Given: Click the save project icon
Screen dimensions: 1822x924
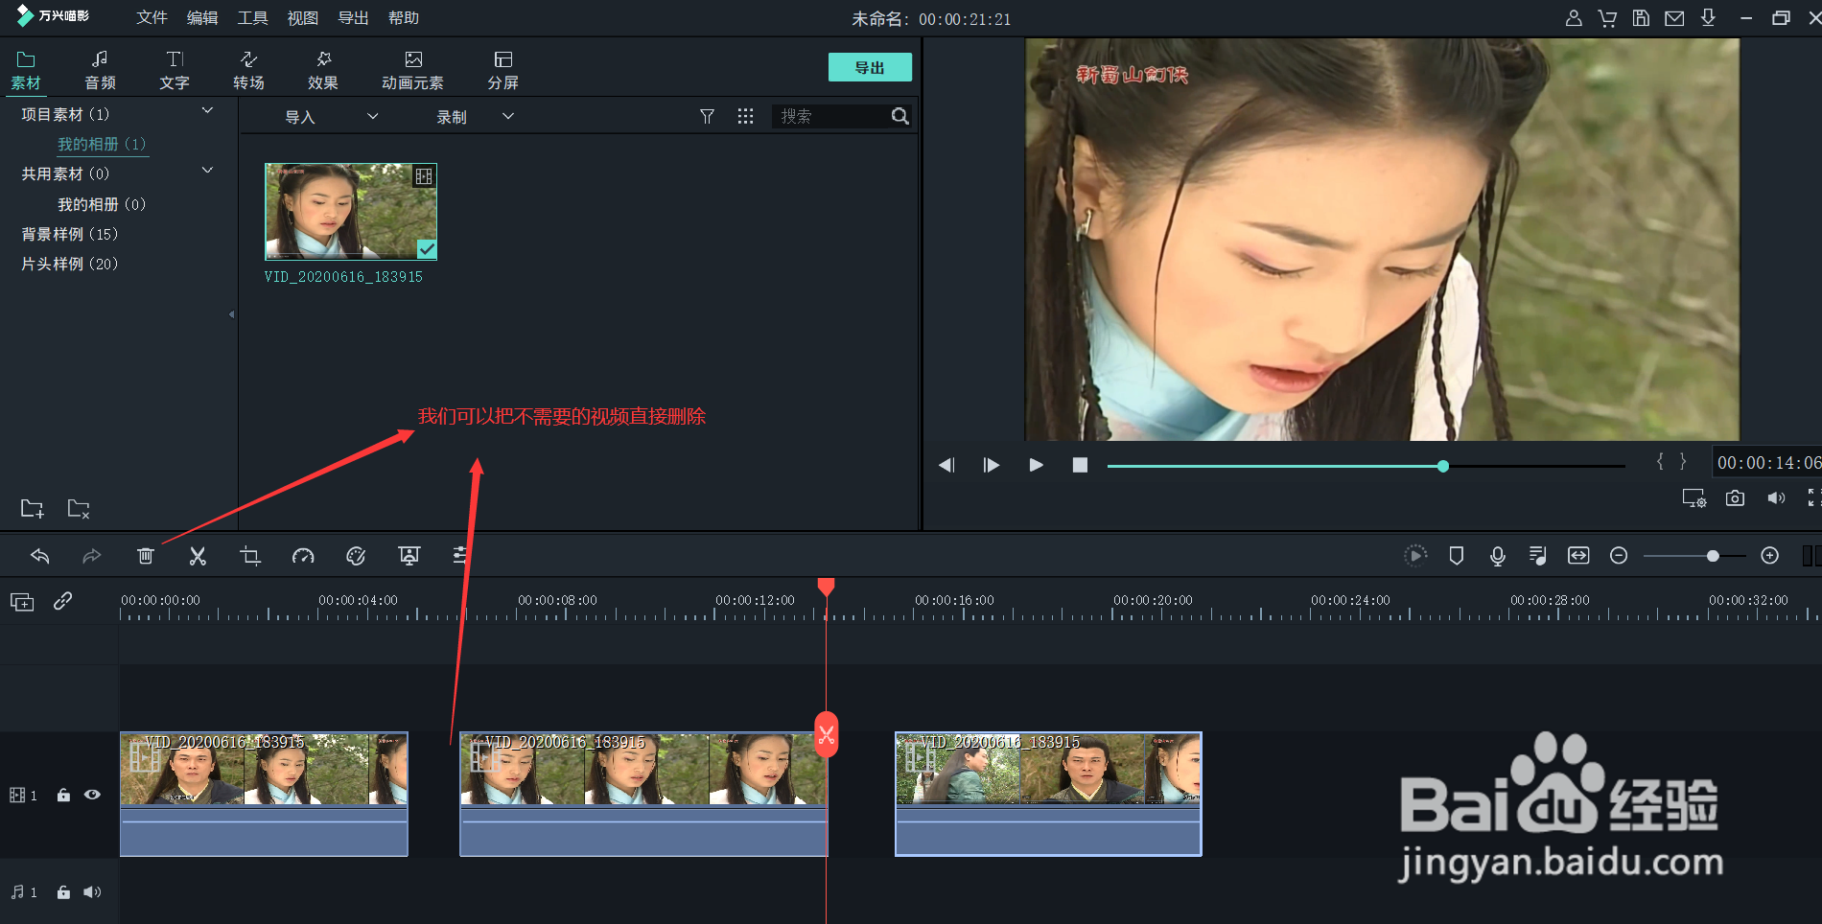Looking at the screenshot, I should tap(1641, 18).
